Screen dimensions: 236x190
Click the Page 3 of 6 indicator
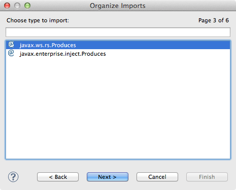[x=214, y=20]
